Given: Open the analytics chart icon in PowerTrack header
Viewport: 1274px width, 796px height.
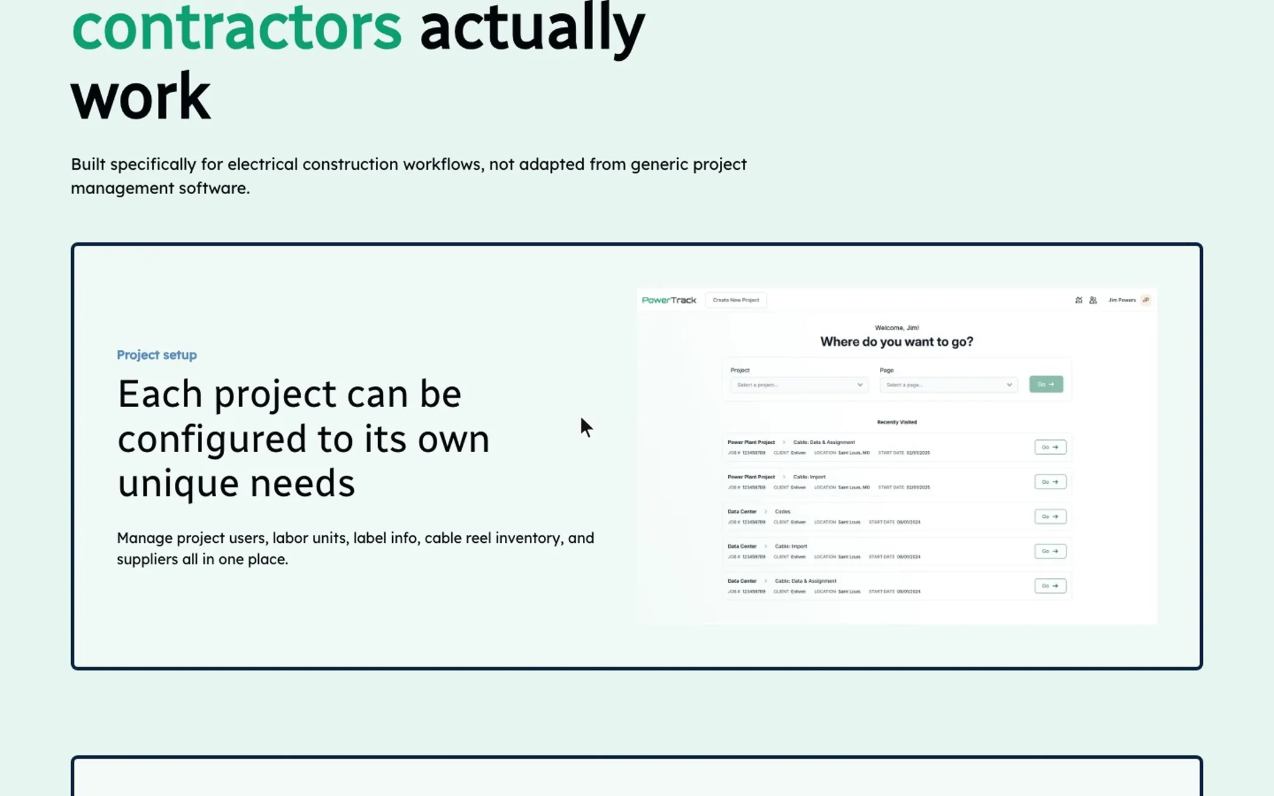Looking at the screenshot, I should (x=1079, y=300).
